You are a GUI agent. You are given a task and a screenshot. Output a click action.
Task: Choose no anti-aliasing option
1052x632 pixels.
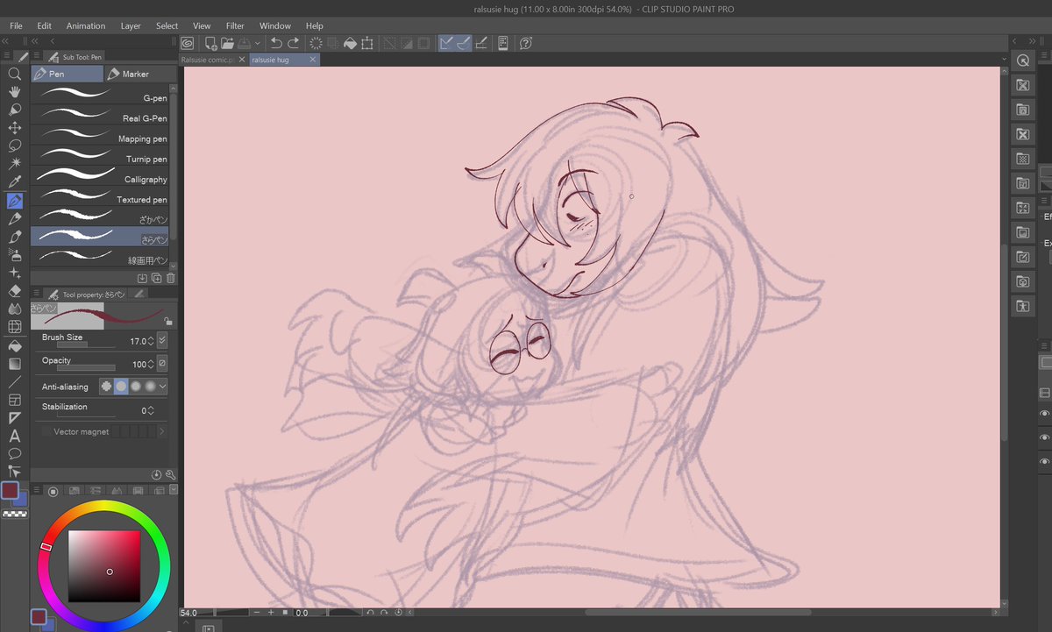pyautogui.click(x=107, y=386)
